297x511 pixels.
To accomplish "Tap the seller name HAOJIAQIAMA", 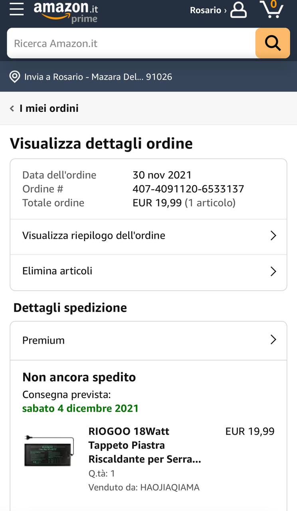I will pos(169,487).
